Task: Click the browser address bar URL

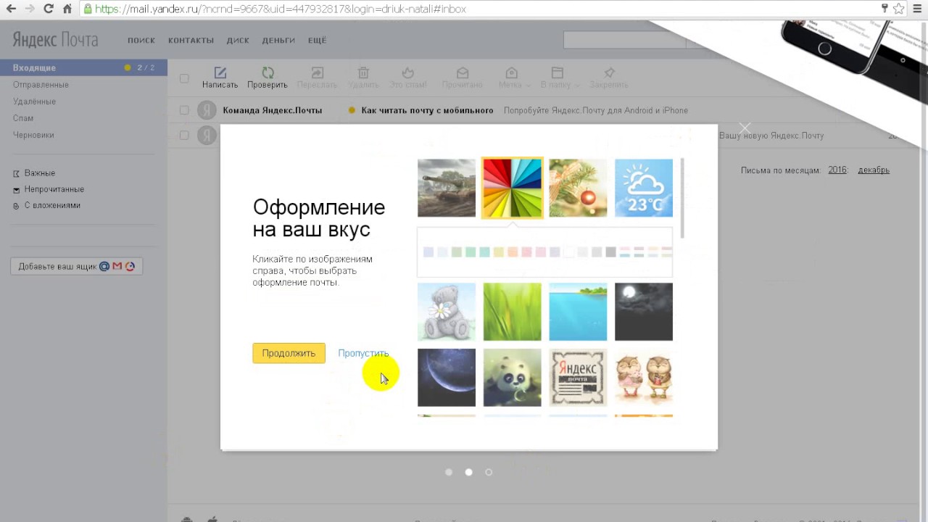Action: coord(281,9)
